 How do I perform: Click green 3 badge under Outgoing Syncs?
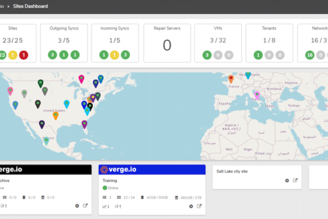53,55
